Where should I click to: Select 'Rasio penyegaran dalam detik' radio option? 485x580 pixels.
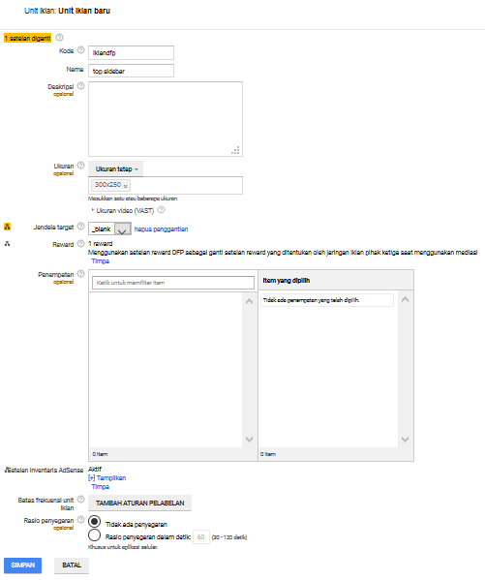(x=94, y=534)
